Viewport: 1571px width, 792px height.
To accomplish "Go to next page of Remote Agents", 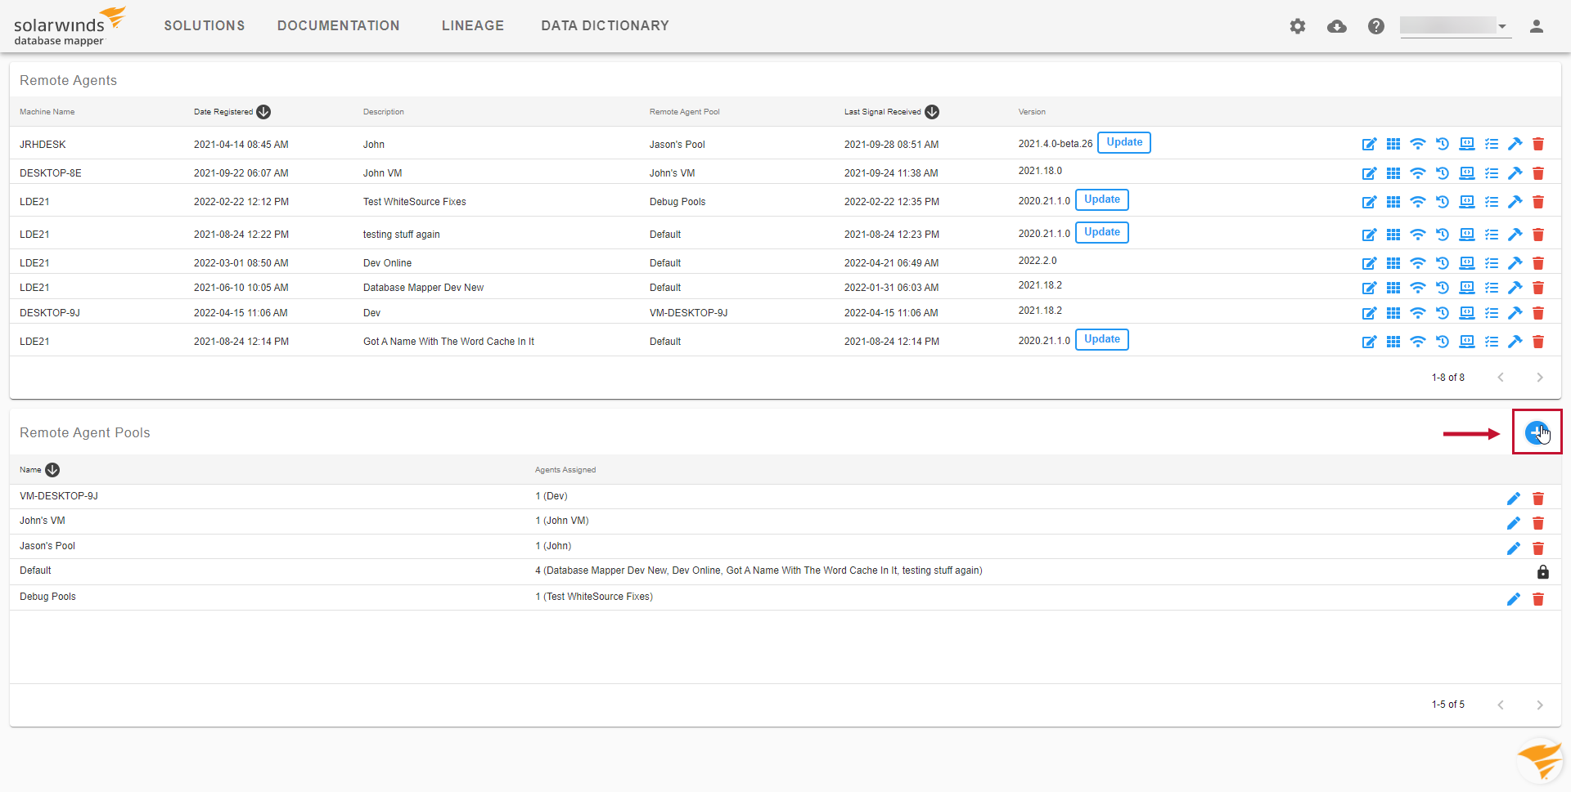I will (x=1540, y=378).
